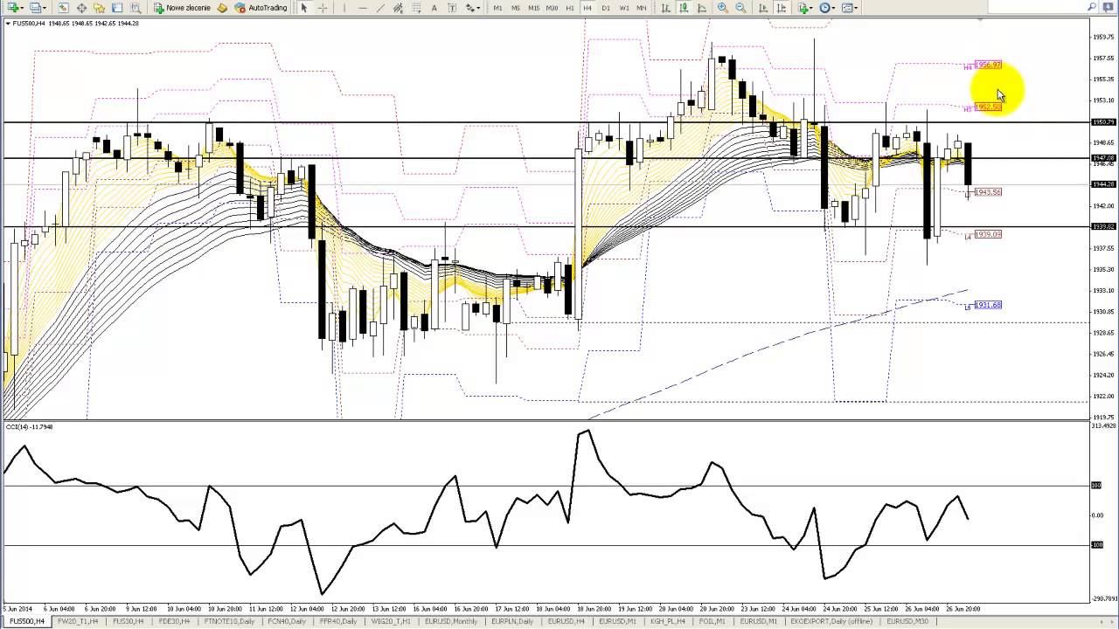Switch to the EURUSD,Monthly chart tab
This screenshot has height=629, width=1119.
click(451, 621)
